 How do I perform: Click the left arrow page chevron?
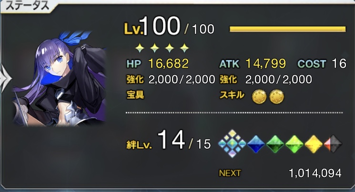click(x=5, y=78)
